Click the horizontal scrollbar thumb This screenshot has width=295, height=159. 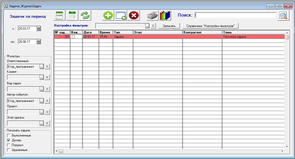(61, 151)
